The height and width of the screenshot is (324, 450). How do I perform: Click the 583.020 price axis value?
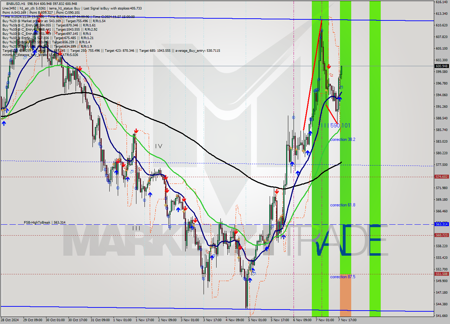442,142
